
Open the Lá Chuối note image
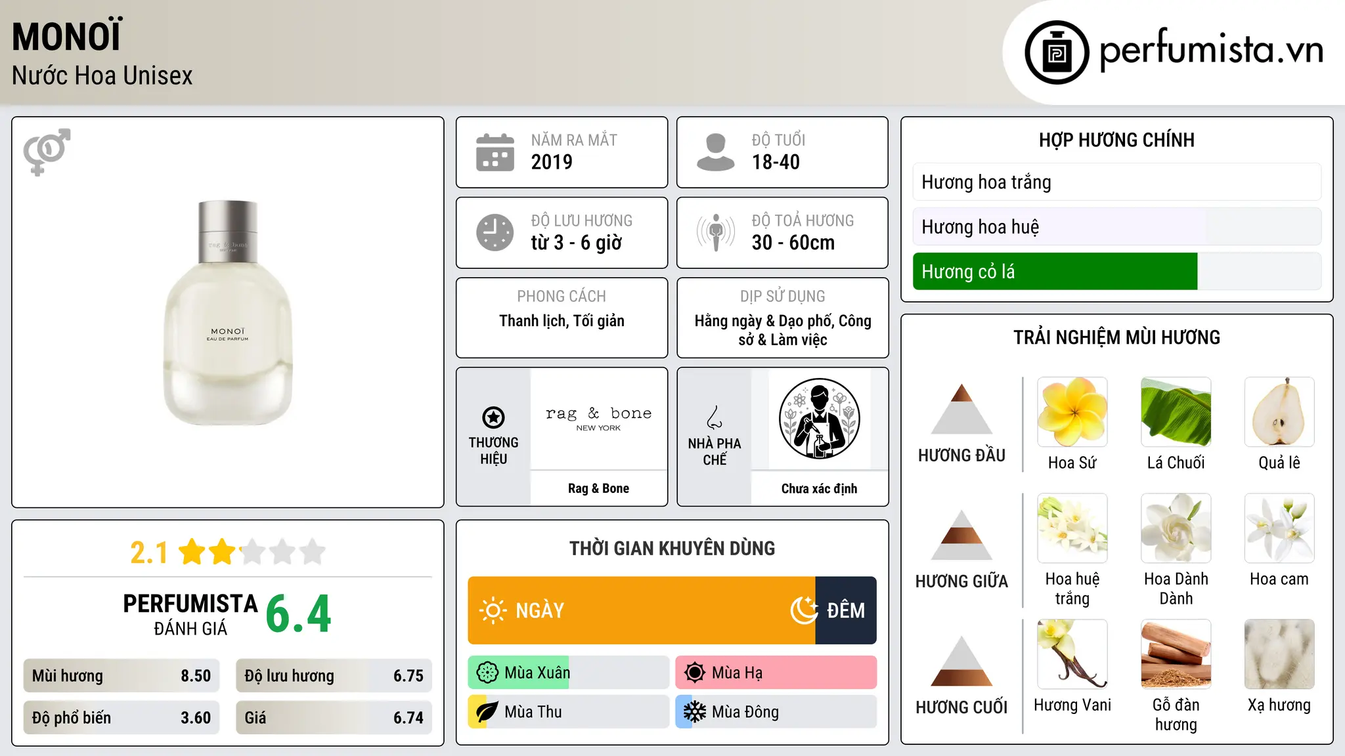(x=1176, y=412)
